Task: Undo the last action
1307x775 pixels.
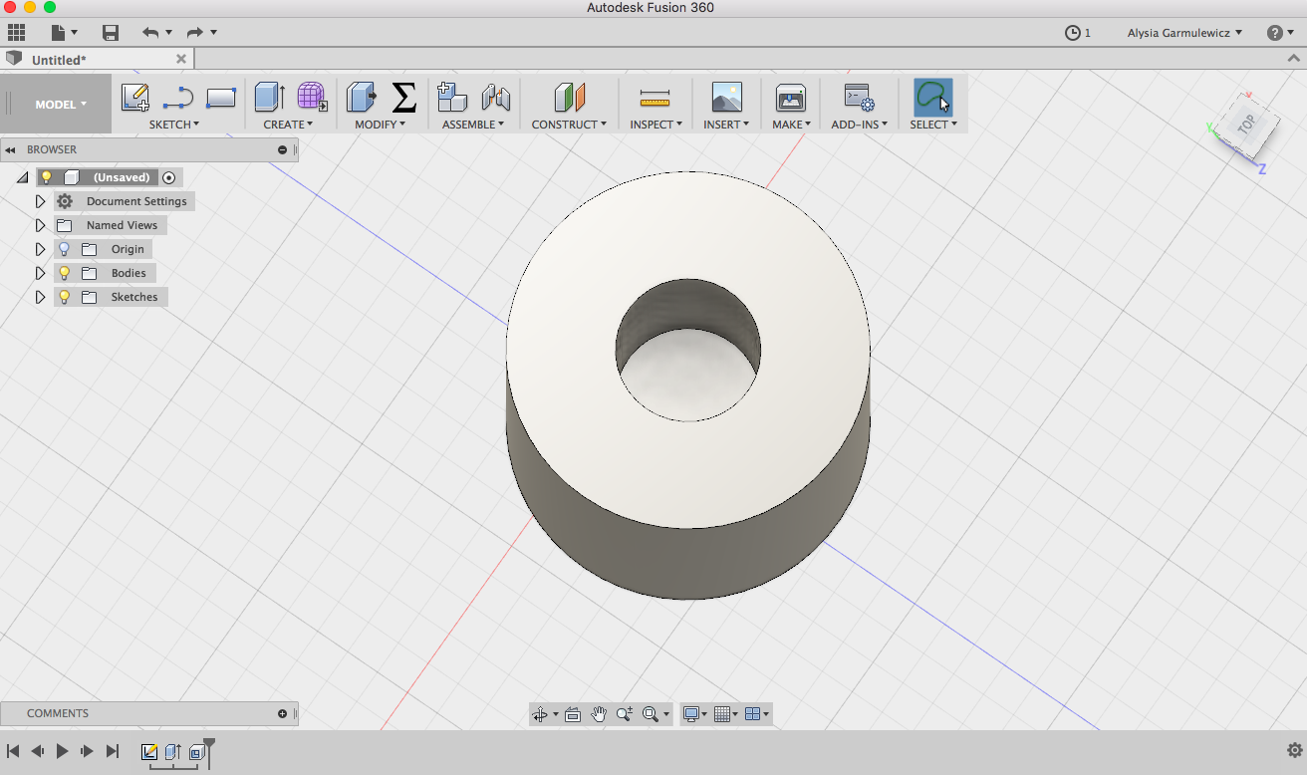Action: pyautogui.click(x=150, y=33)
